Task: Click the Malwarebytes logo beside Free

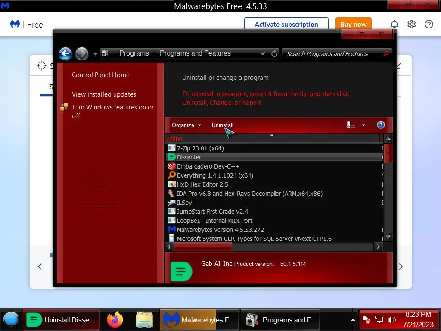Action: tap(15, 24)
